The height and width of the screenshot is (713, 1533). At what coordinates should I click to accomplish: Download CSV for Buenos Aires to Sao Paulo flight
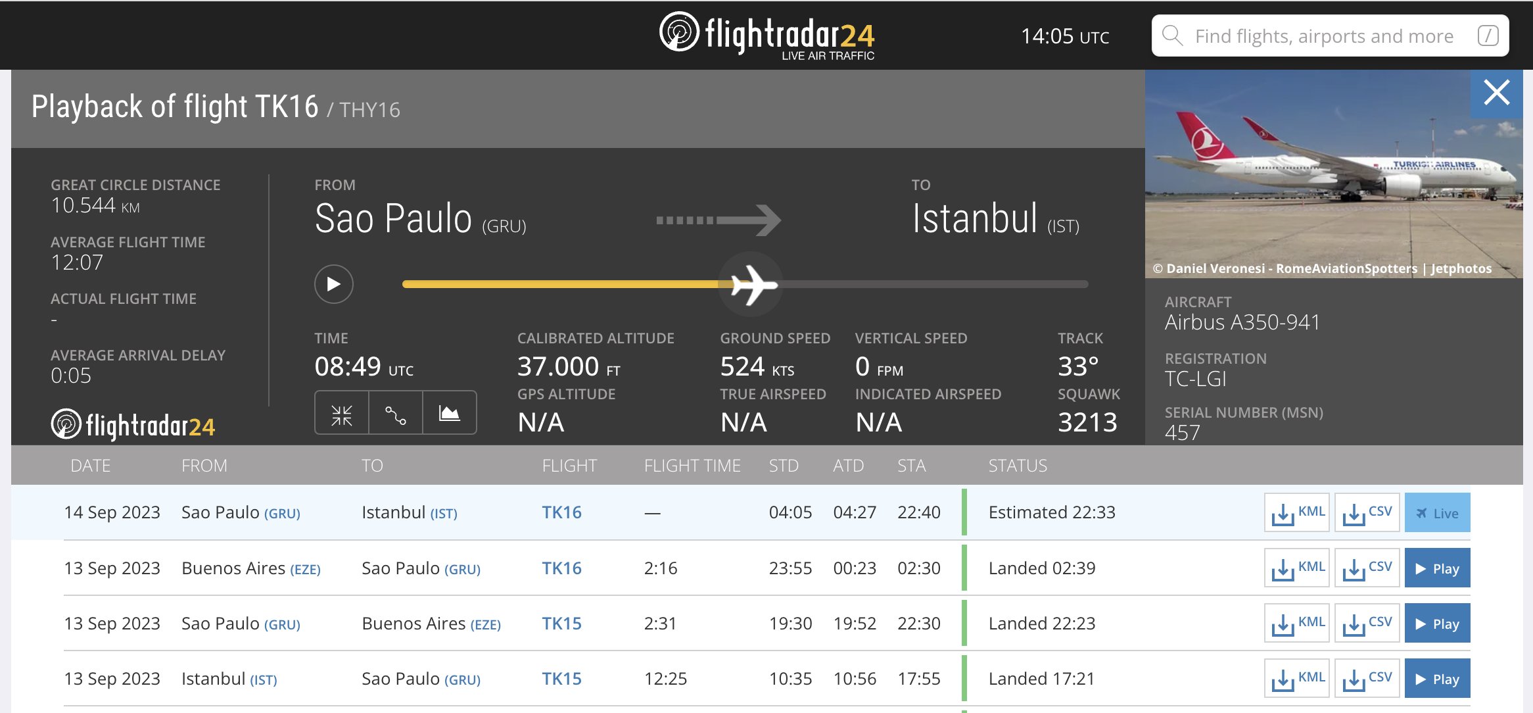[x=1367, y=568]
